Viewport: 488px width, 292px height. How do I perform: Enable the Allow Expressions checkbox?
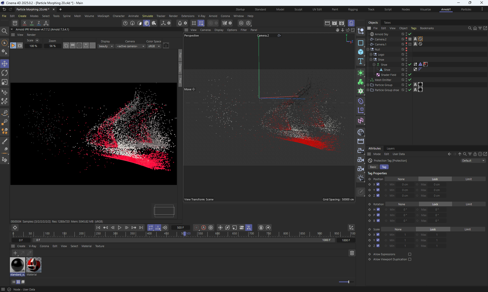(409, 254)
